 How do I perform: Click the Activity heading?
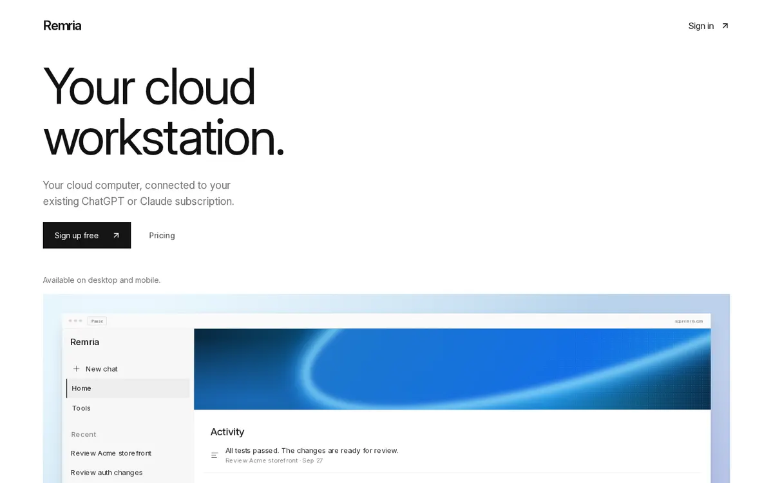coord(227,432)
